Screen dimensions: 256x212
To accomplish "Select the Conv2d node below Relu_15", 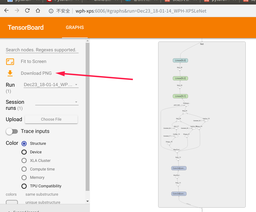I will [179, 168].
